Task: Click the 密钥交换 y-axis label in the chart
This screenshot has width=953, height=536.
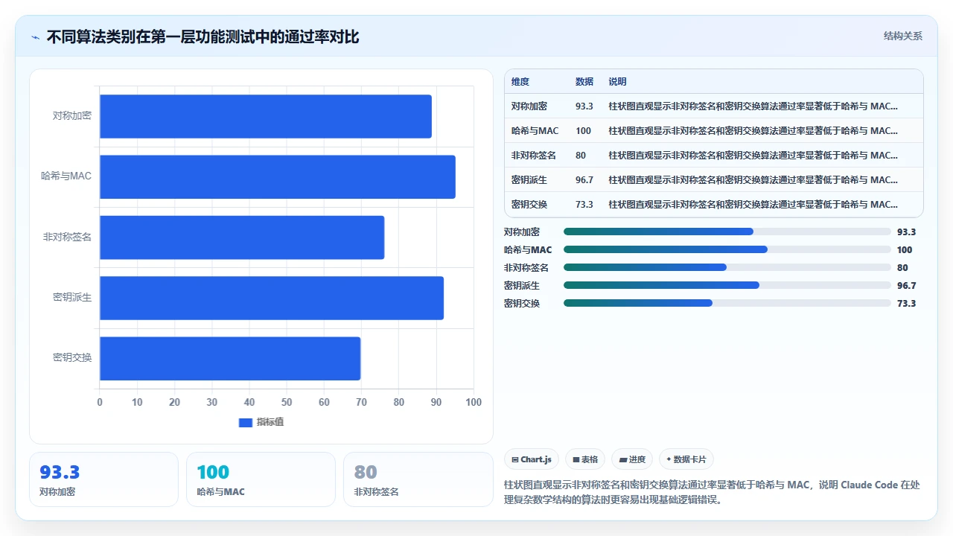Action: tap(72, 358)
